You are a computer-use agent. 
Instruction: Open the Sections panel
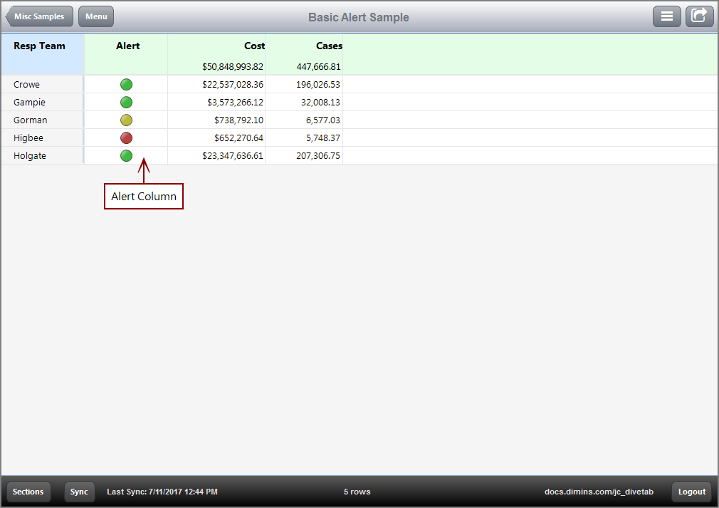click(28, 492)
